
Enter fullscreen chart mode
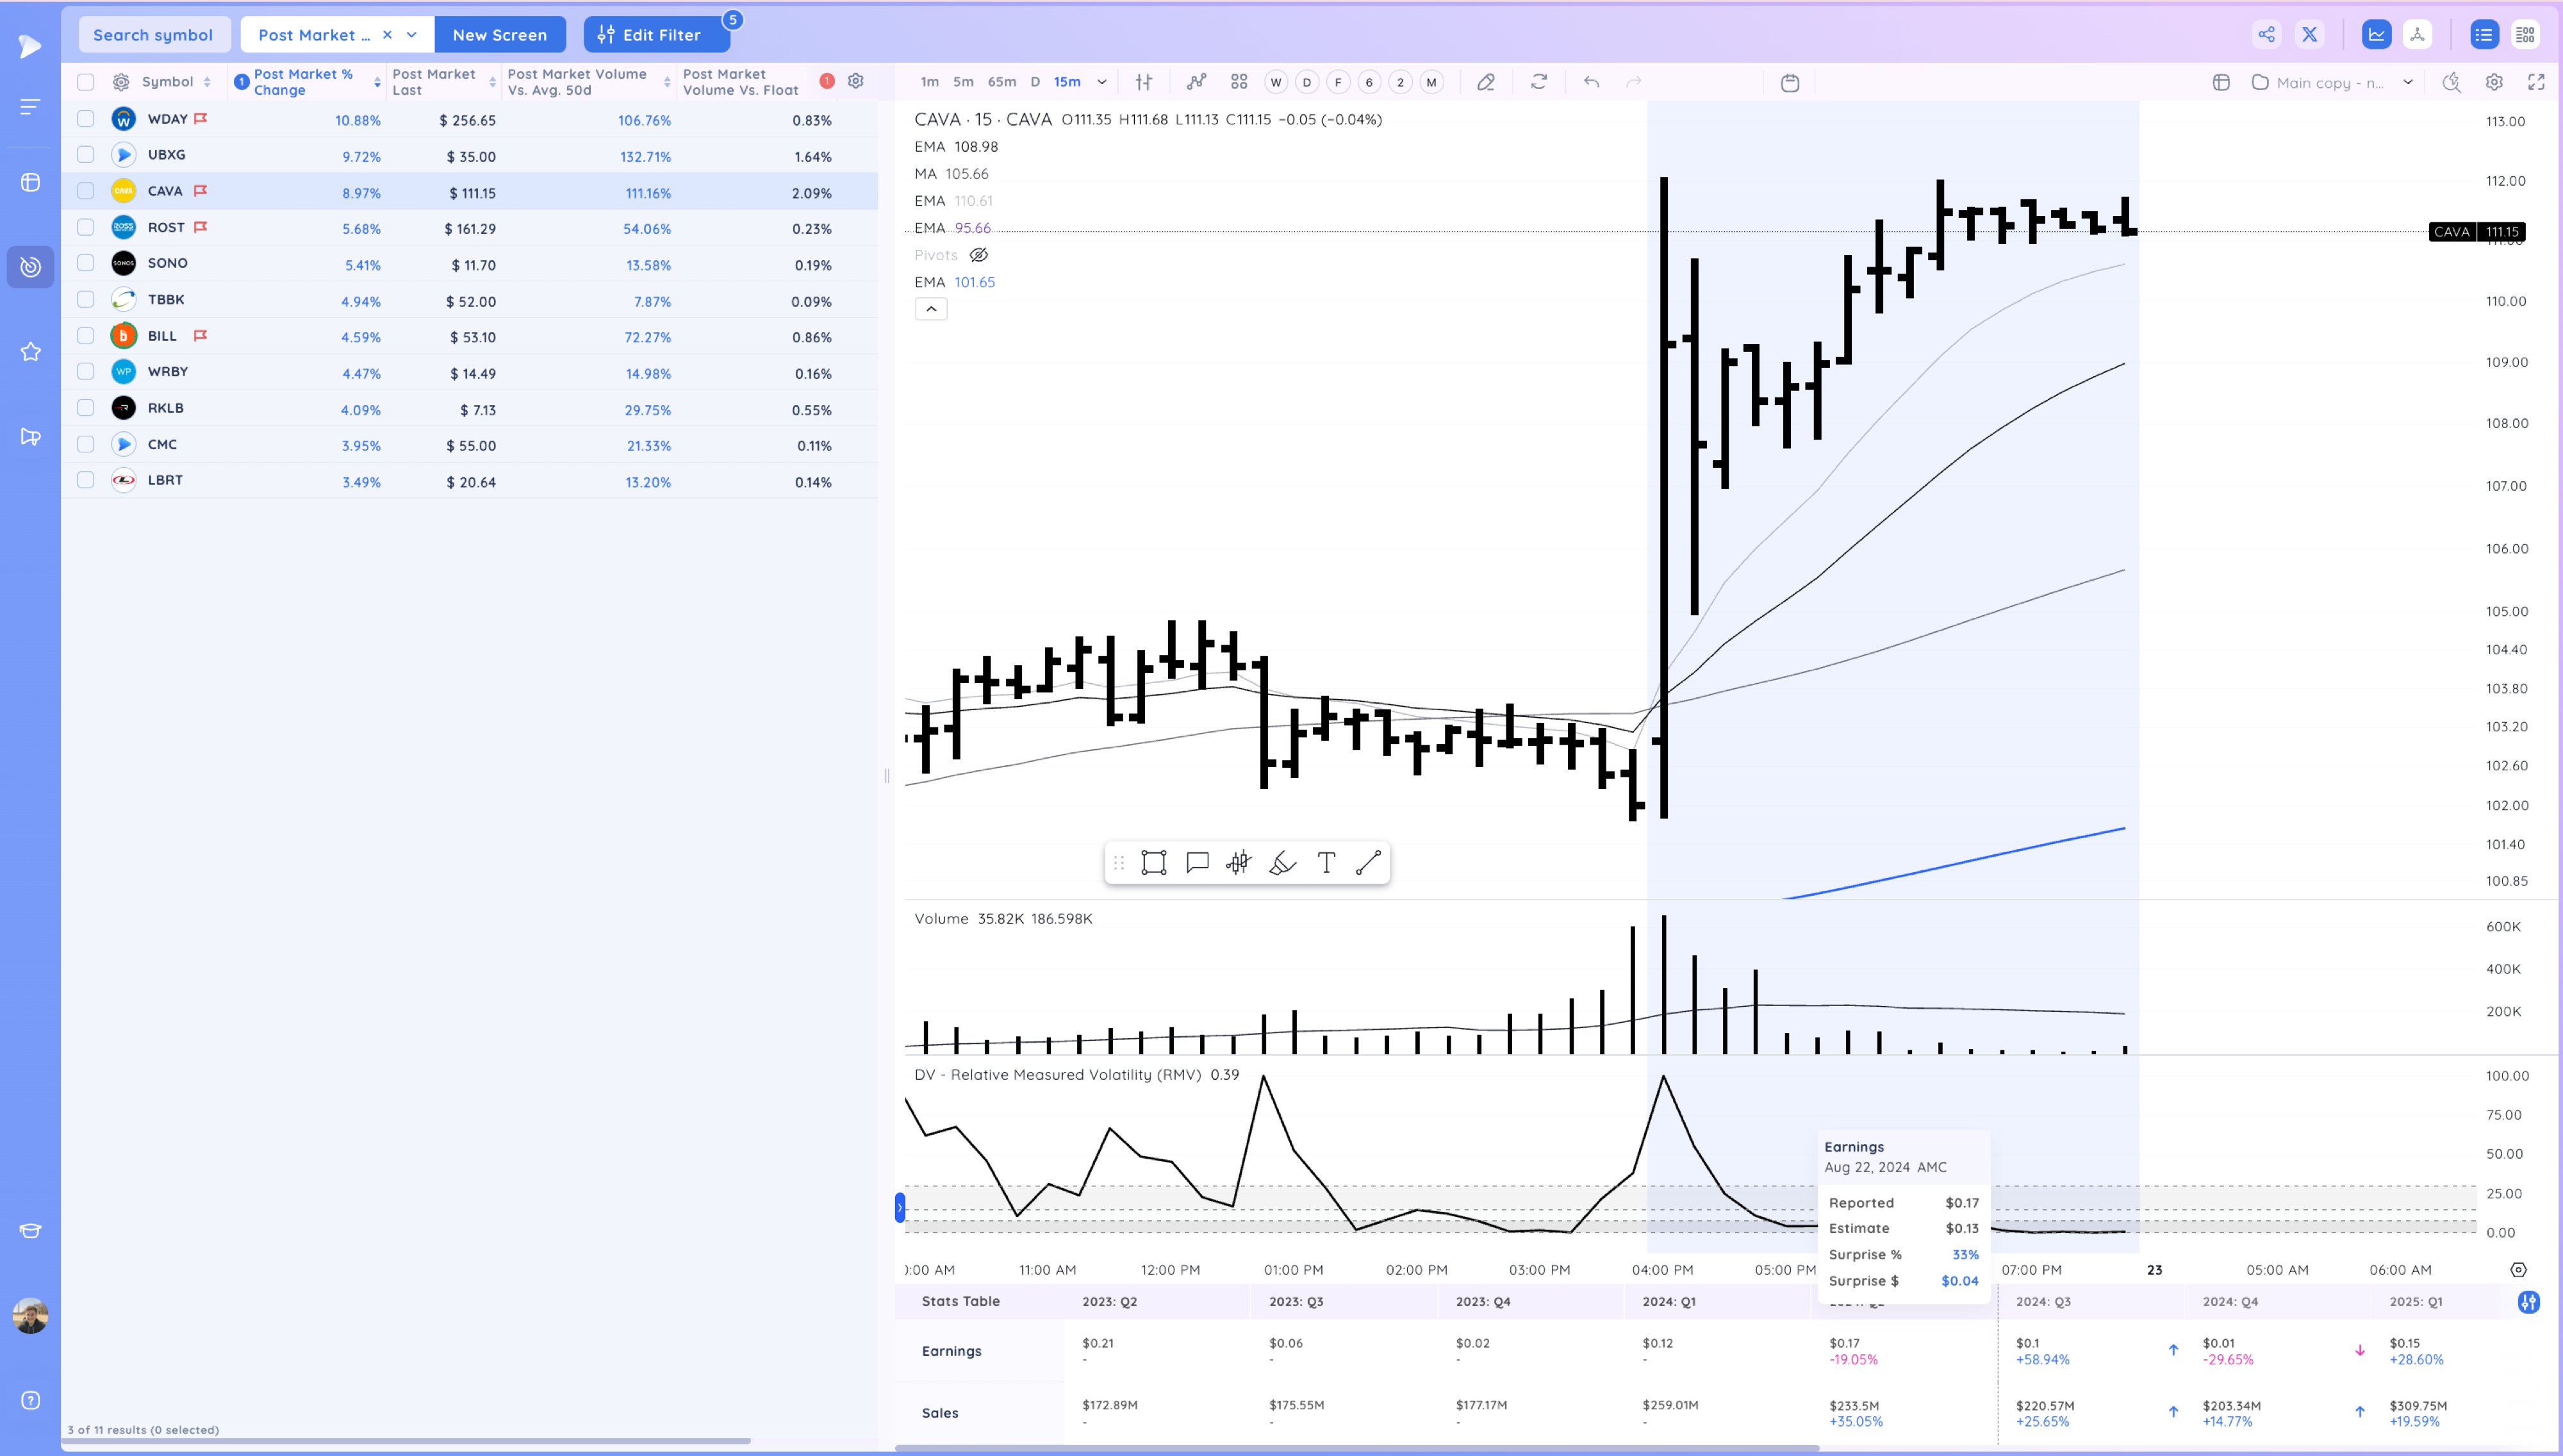pyautogui.click(x=2536, y=82)
